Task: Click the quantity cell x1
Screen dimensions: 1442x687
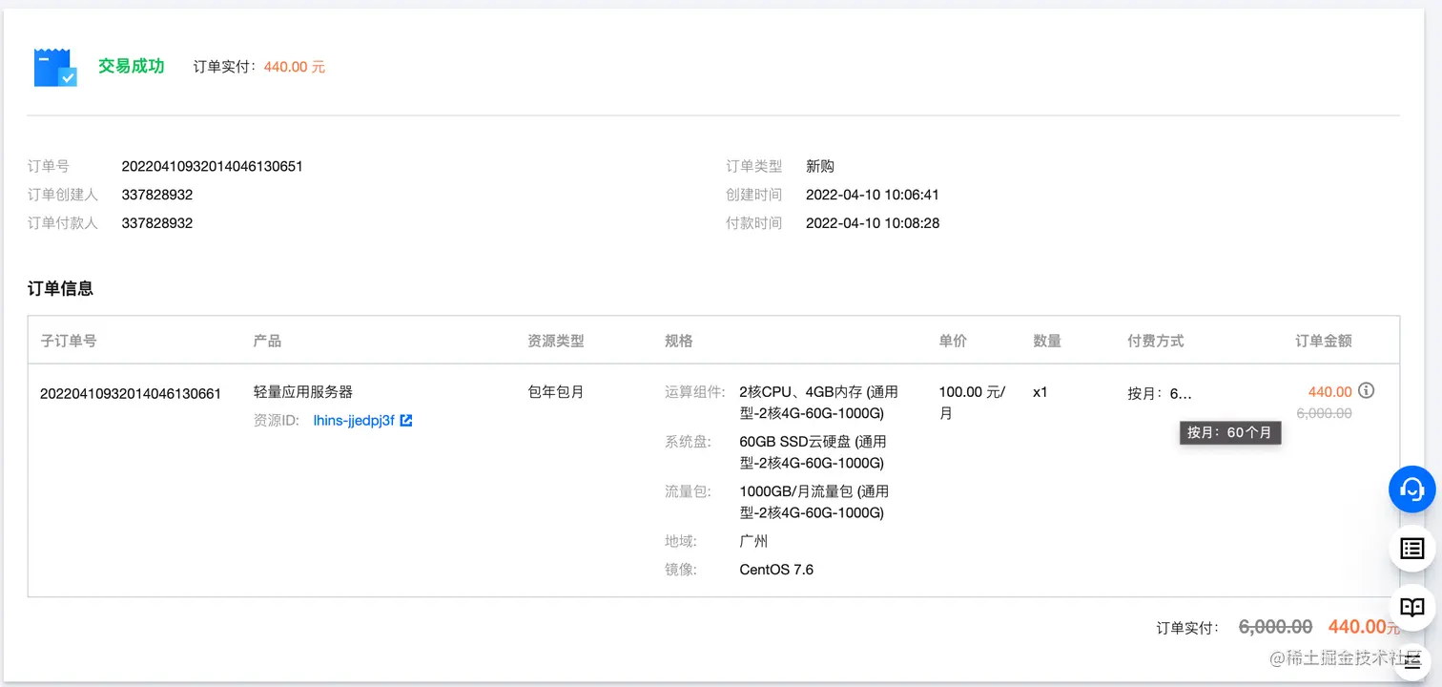Action: point(1040,392)
